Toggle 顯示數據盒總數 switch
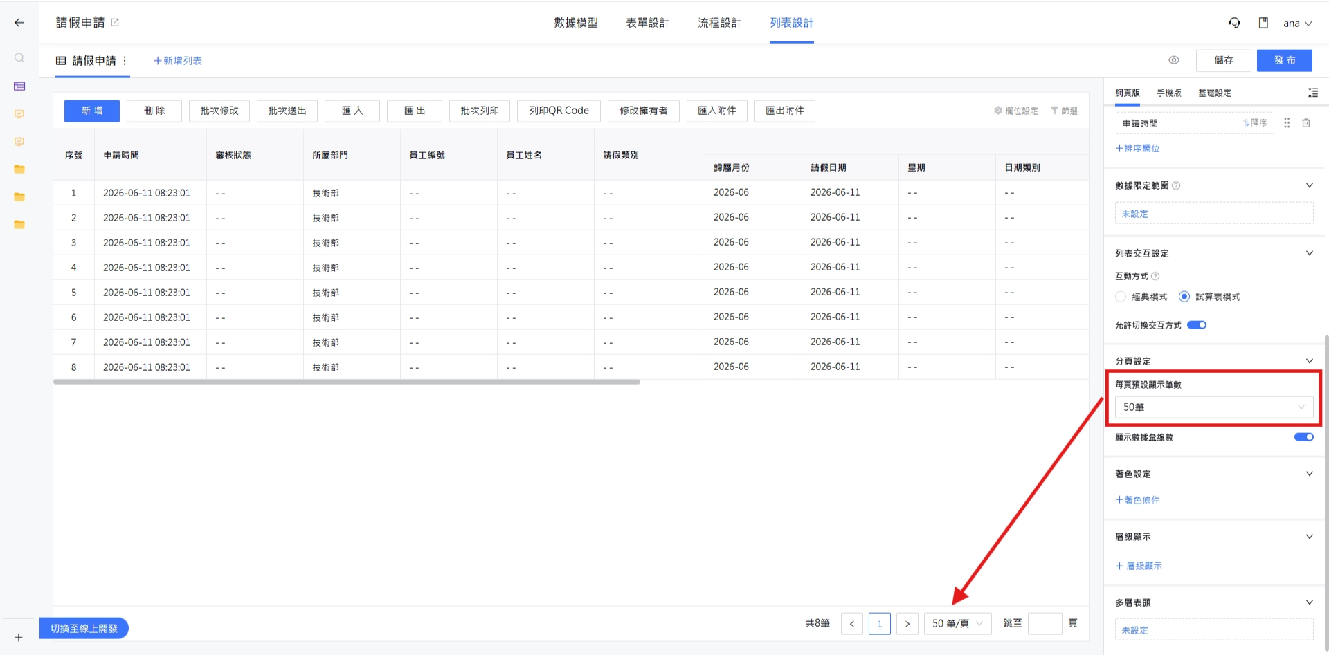The height and width of the screenshot is (655, 1329). pyautogui.click(x=1304, y=437)
